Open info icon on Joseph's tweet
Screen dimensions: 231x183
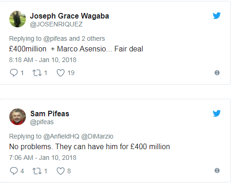pos(217,73)
